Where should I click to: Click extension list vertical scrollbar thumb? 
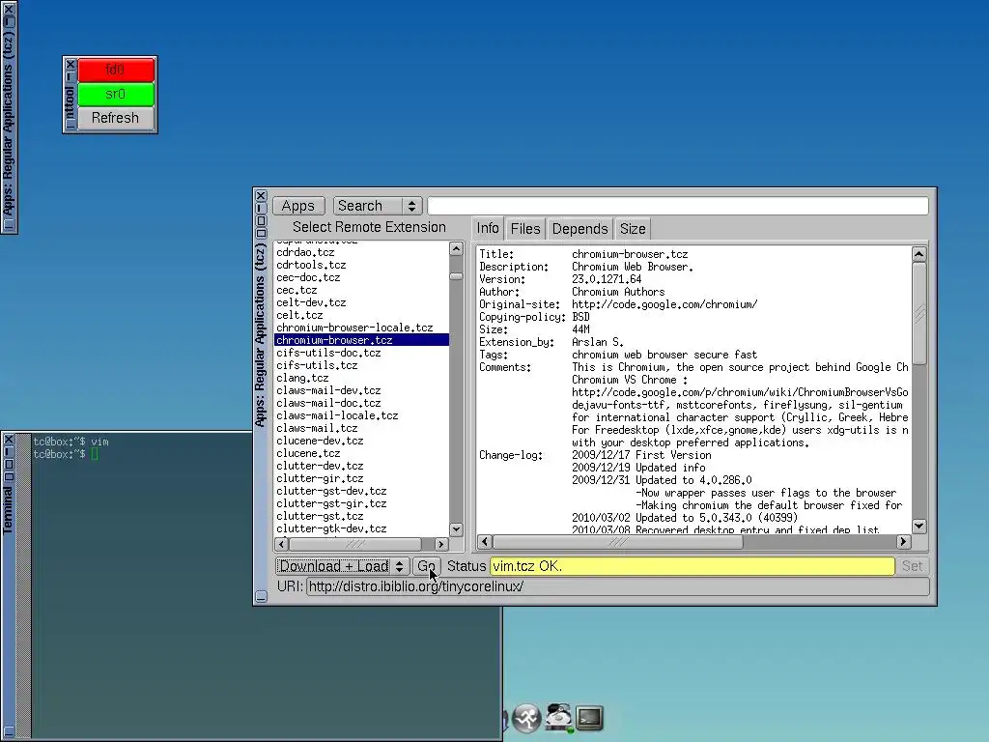point(456,276)
